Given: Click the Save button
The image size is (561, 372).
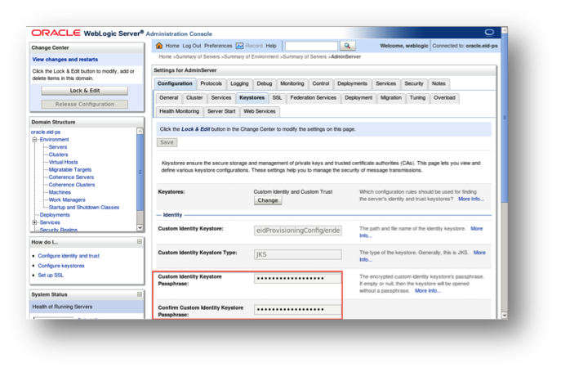Looking at the screenshot, I should coord(167,142).
